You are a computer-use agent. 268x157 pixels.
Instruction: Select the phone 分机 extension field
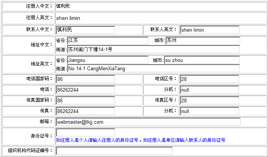click(x=210, y=90)
